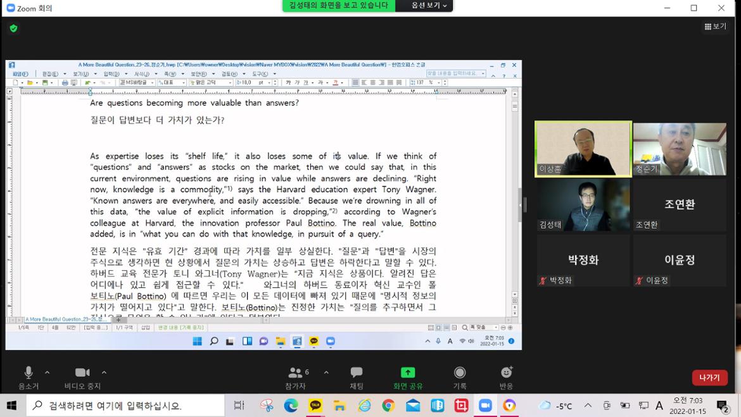The width and height of the screenshot is (741, 417).
Task: Open KakaoTalk from the Windows taskbar
Action: [x=315, y=406]
